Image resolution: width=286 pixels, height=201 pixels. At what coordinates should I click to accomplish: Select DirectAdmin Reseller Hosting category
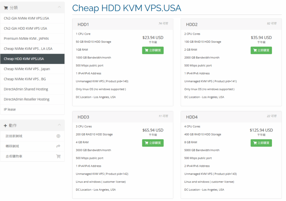(x=32, y=99)
